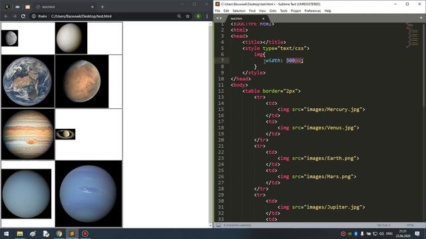Click the unsaved dot on Sublime tab
The width and height of the screenshot is (426, 239).
click(x=264, y=19)
